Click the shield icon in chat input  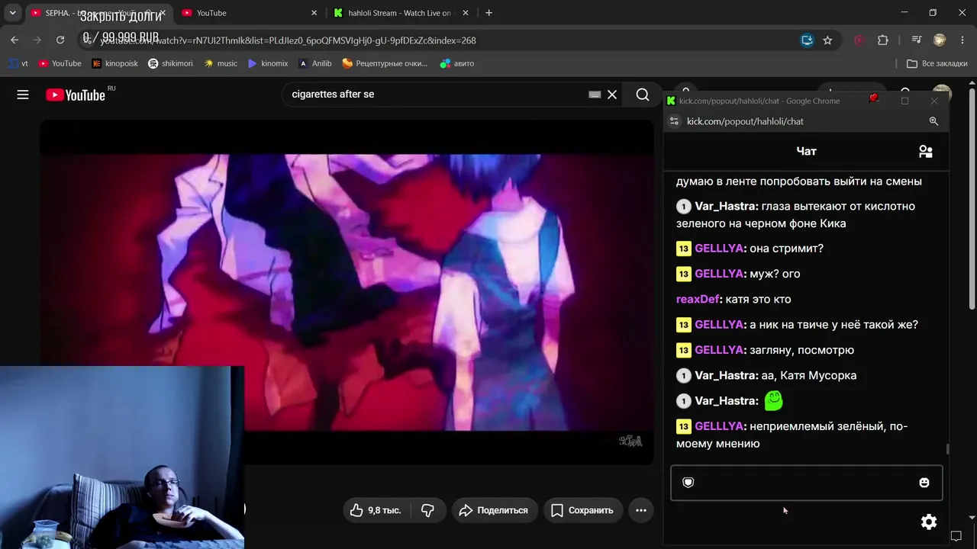[x=688, y=483]
